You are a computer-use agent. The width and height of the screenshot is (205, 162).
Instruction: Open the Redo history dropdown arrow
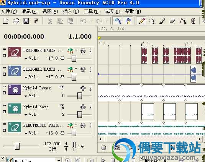107,21
